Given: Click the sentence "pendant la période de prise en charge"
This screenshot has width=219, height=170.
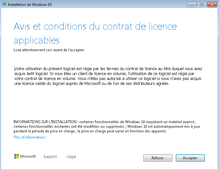Looking at the screenshot, I should pos(44,131).
